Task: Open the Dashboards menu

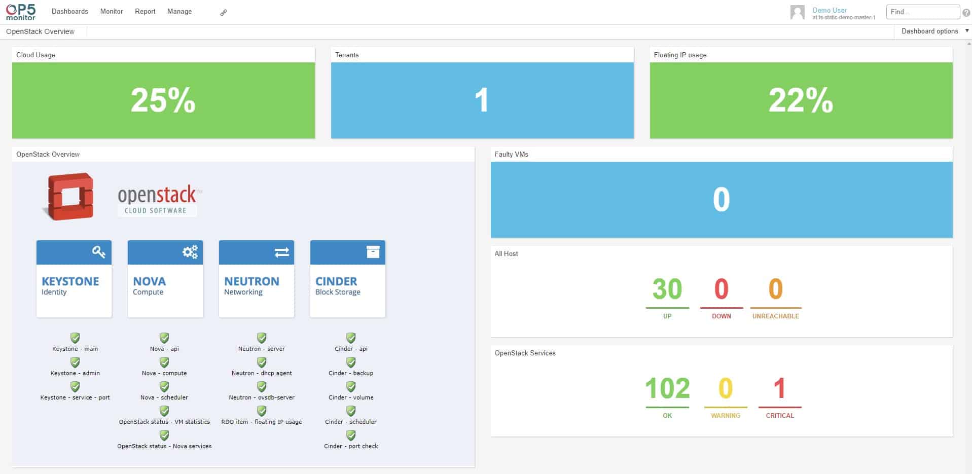Action: point(70,11)
